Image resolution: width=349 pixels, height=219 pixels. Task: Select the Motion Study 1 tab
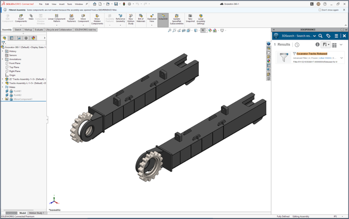[x=37, y=213]
